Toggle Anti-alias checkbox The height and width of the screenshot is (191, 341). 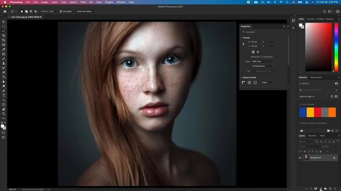pyautogui.click(x=61, y=11)
